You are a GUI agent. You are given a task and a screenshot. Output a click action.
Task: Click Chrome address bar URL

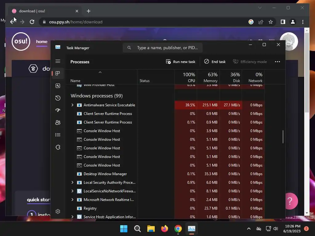point(76,22)
